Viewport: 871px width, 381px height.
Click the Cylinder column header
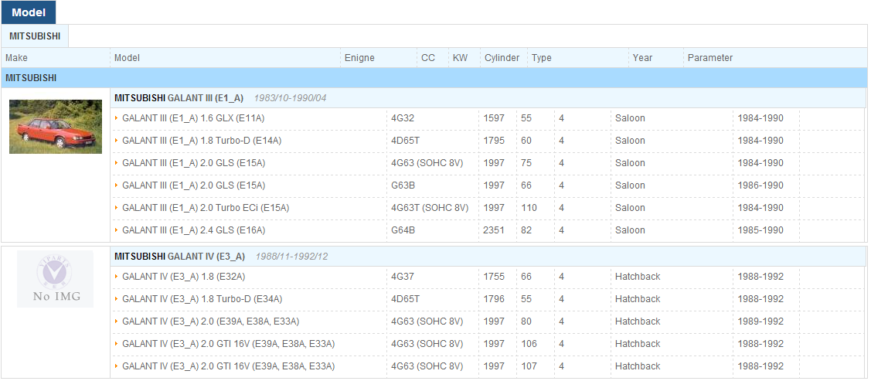coord(502,58)
